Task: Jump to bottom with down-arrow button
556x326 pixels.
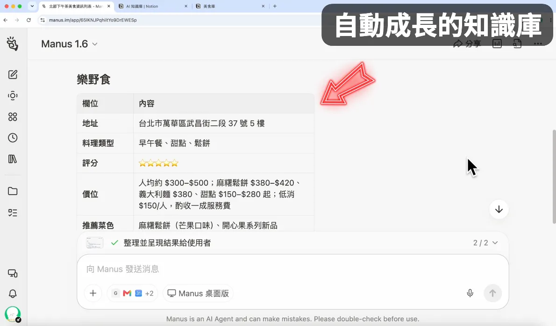Action: click(499, 209)
